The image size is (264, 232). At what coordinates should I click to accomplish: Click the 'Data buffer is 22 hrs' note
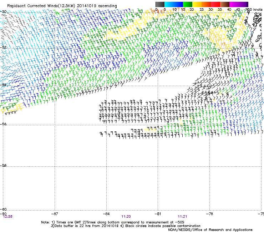pyautogui.click(x=126, y=226)
